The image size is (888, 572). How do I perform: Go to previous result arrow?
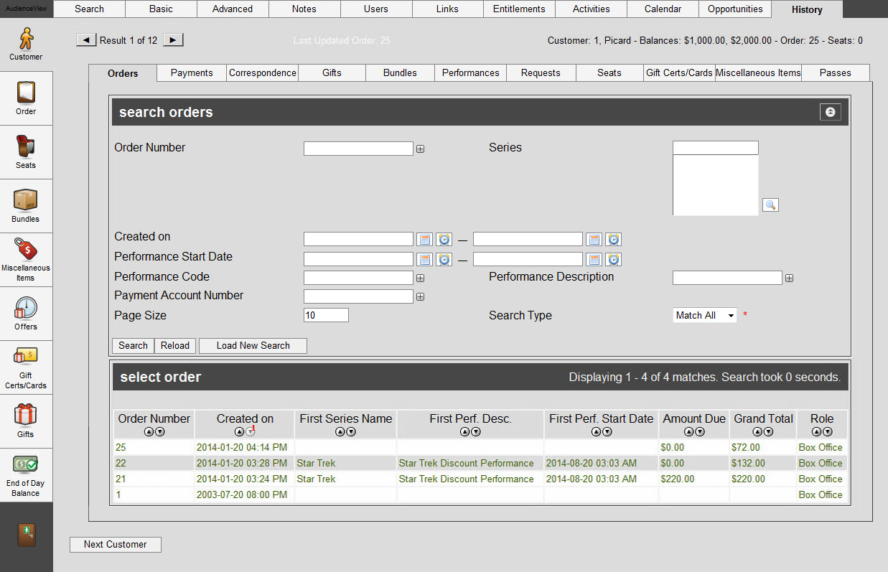[86, 40]
